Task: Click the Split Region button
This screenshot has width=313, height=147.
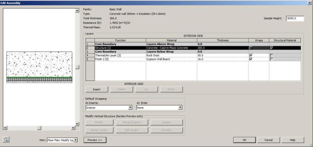Action: [x=131, y=130]
